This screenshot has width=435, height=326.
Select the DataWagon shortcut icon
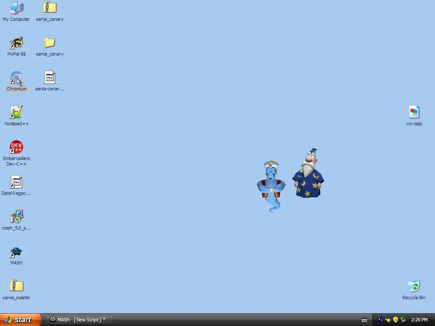click(x=16, y=185)
